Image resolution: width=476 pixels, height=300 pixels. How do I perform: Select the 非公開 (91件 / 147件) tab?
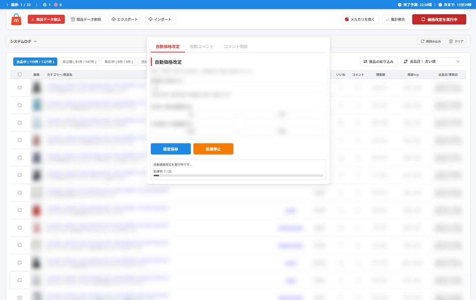pos(79,62)
